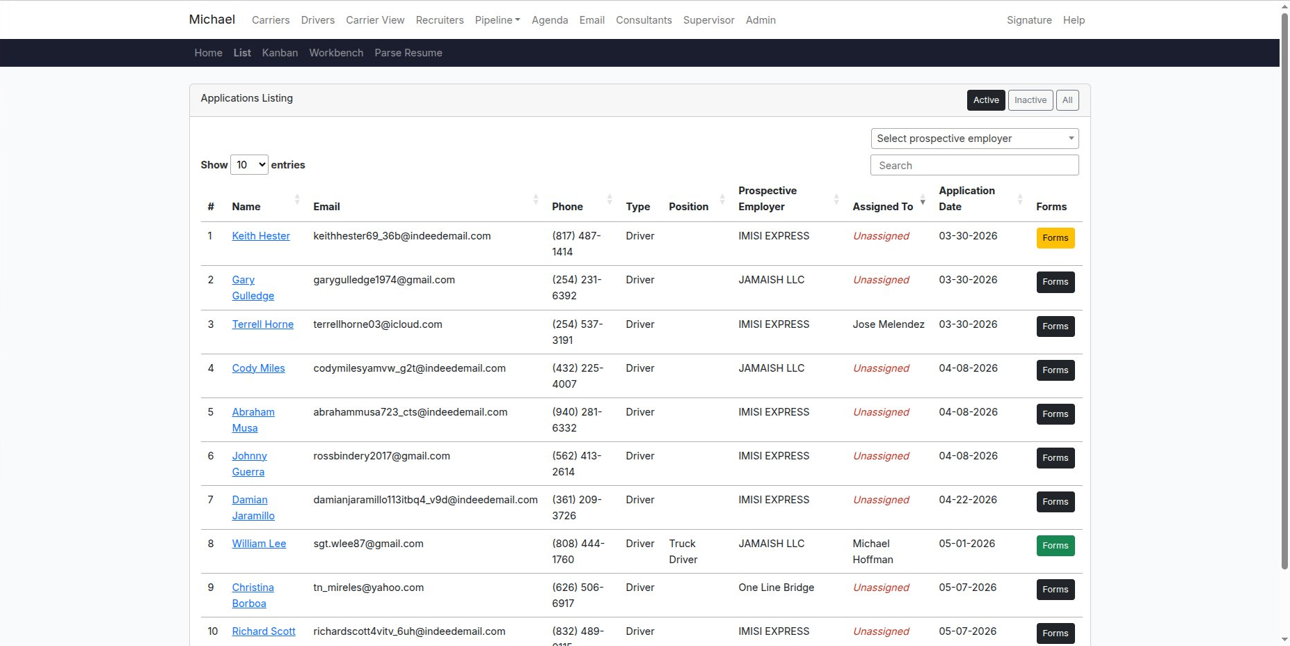Viewport: 1290px width, 646px height.
Task: Open Christina Borboa's application
Action: (253, 595)
